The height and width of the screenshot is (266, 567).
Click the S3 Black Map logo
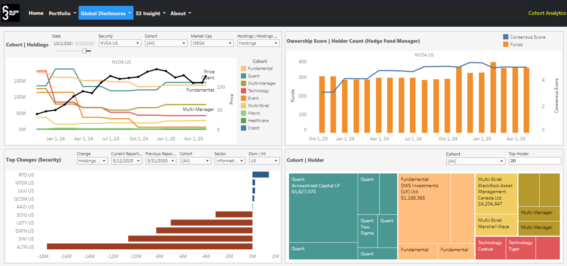(x=10, y=13)
